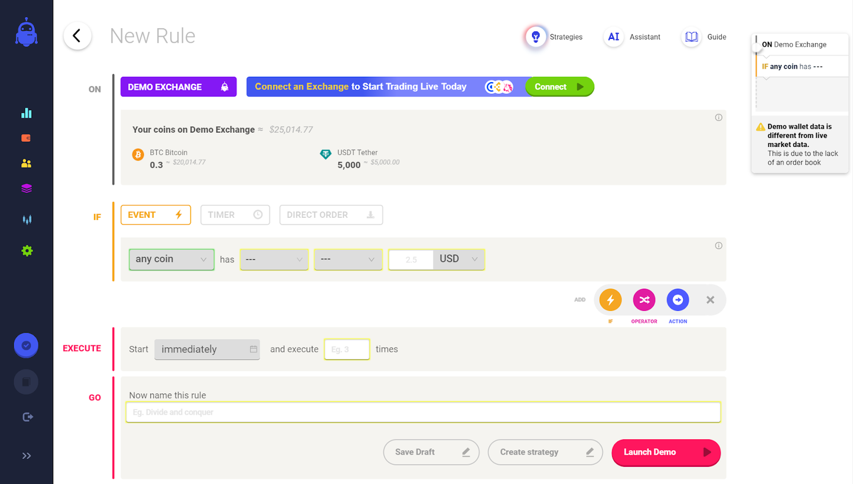Click the logout icon in the sidebar
This screenshot has height=484, width=853.
coord(27,417)
